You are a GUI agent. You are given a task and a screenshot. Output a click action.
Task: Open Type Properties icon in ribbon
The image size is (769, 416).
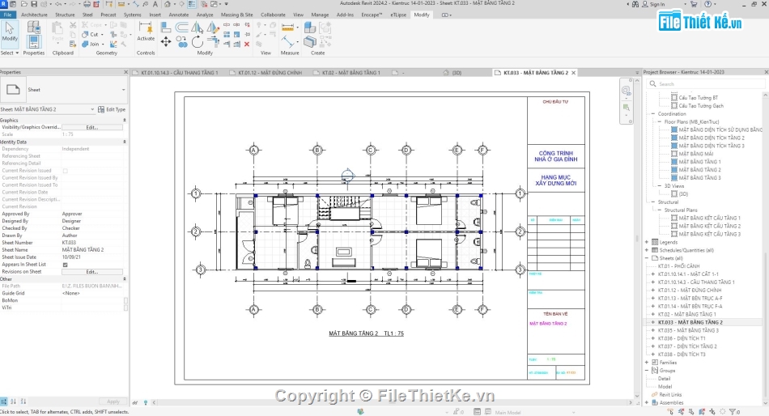point(34,26)
